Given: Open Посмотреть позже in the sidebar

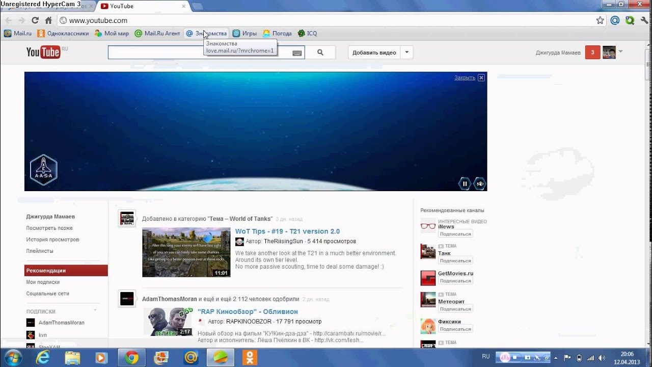Looking at the screenshot, I should tap(49, 228).
